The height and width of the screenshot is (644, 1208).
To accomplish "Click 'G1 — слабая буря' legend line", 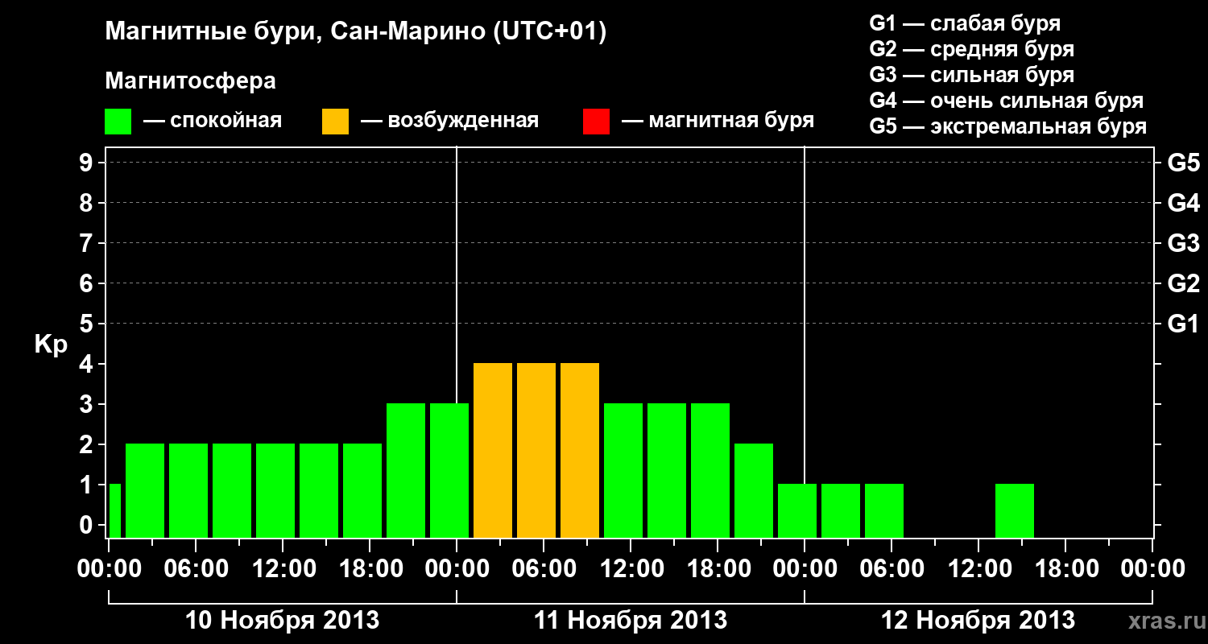I will pos(965,23).
